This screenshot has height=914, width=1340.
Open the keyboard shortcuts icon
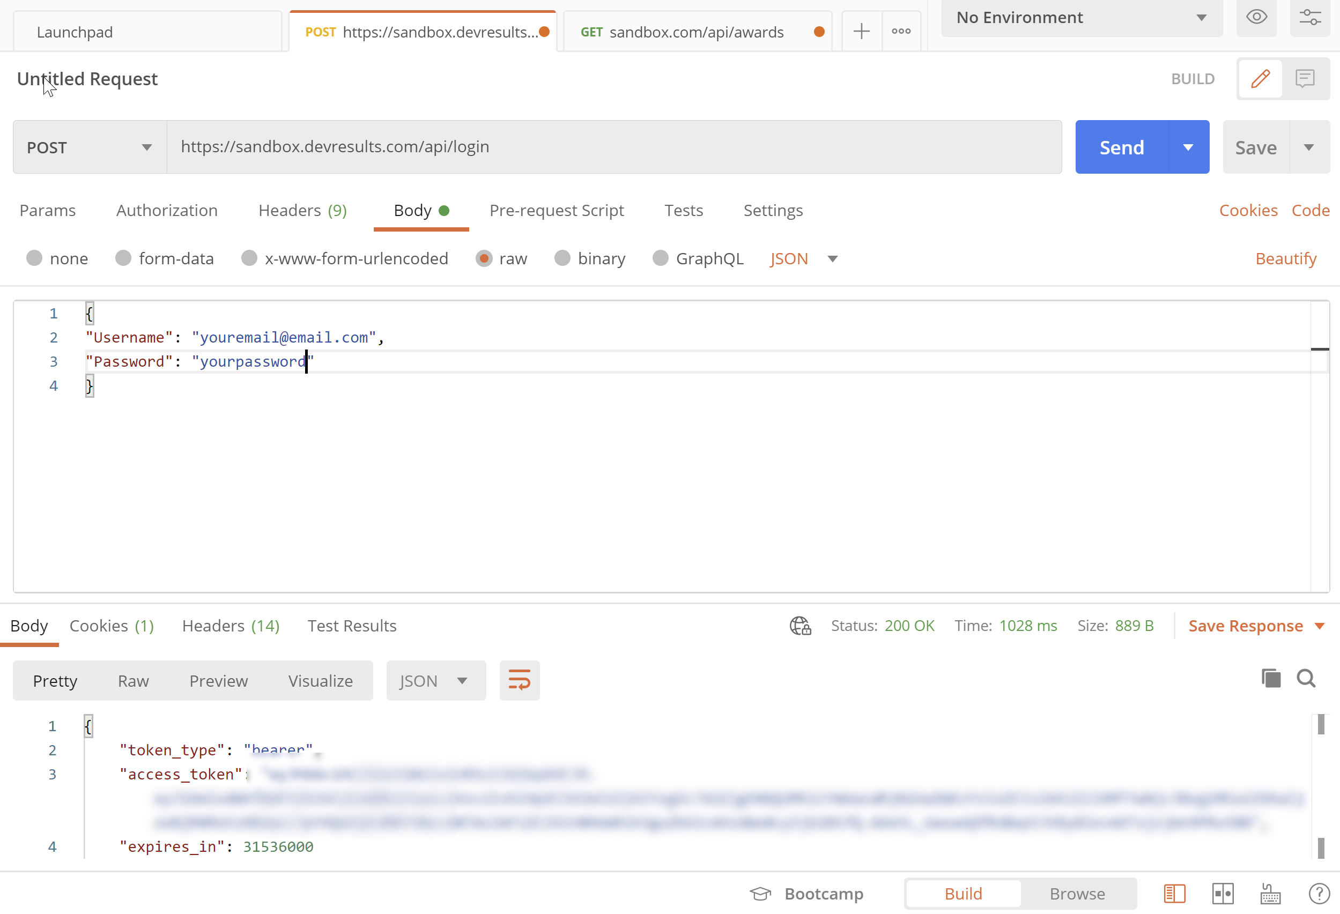pyautogui.click(x=1270, y=894)
